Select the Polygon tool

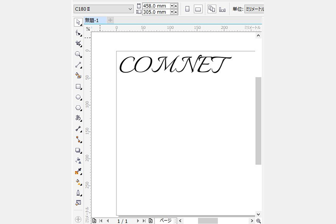[78, 108]
